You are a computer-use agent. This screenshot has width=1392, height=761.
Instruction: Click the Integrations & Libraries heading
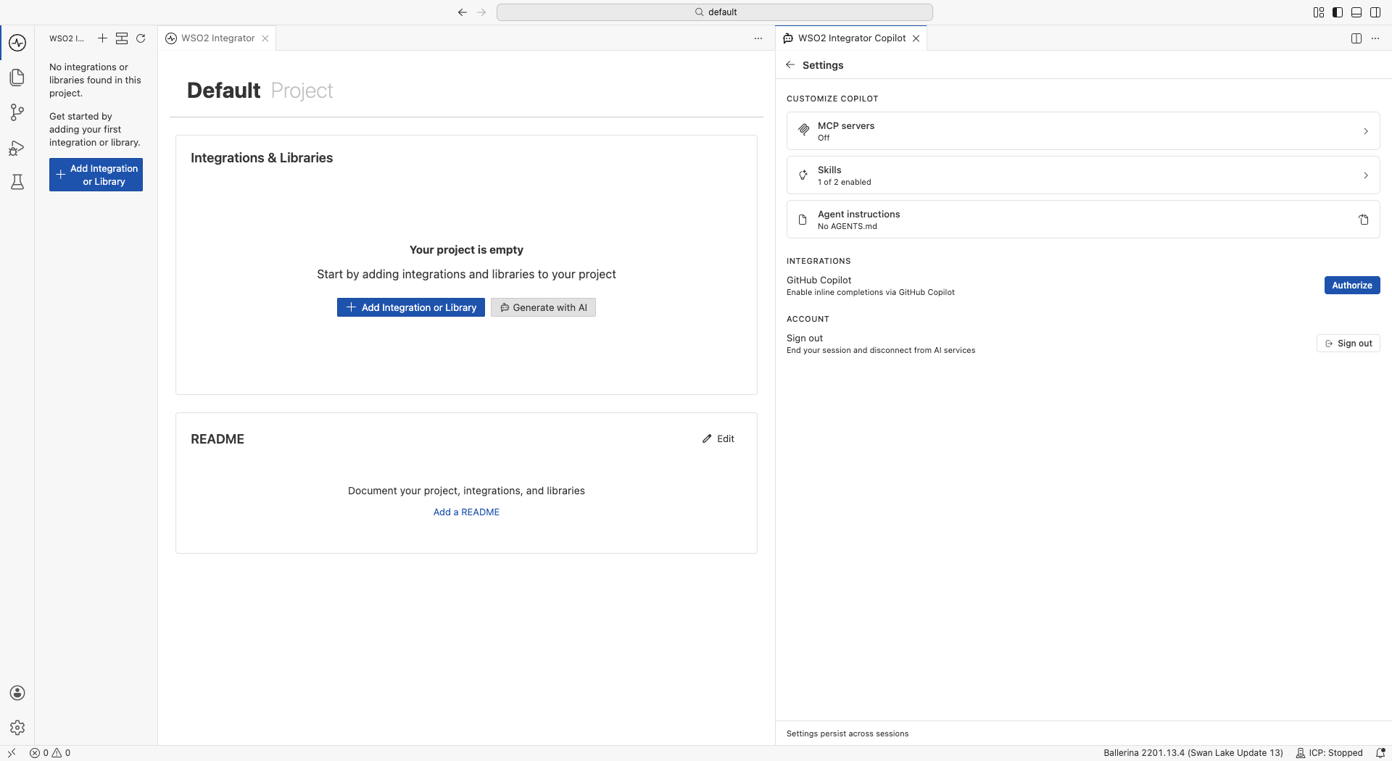coord(262,158)
